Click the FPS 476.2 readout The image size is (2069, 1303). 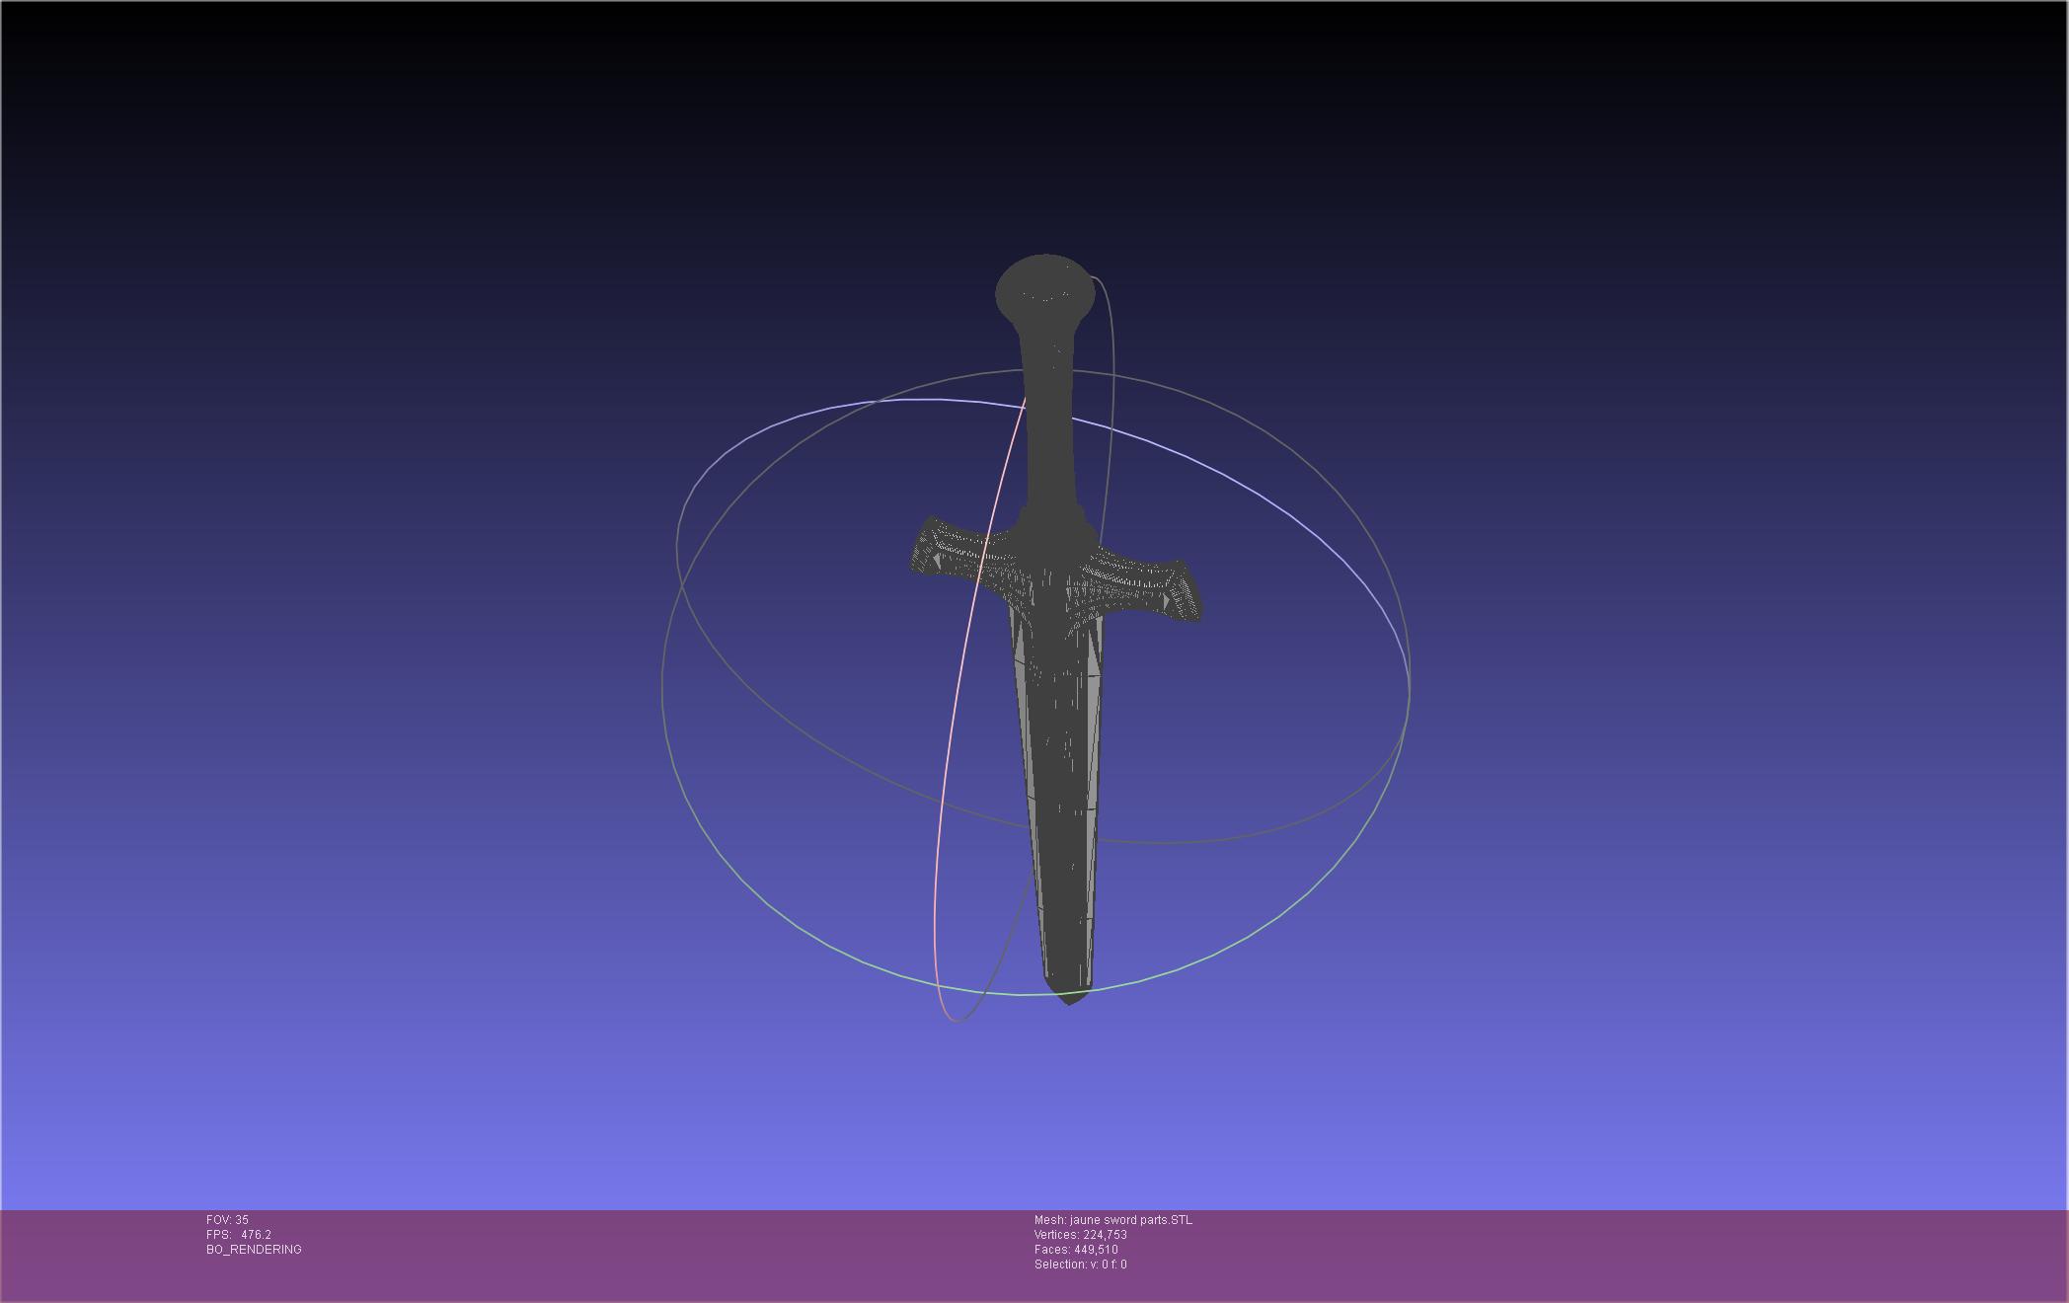point(238,1235)
